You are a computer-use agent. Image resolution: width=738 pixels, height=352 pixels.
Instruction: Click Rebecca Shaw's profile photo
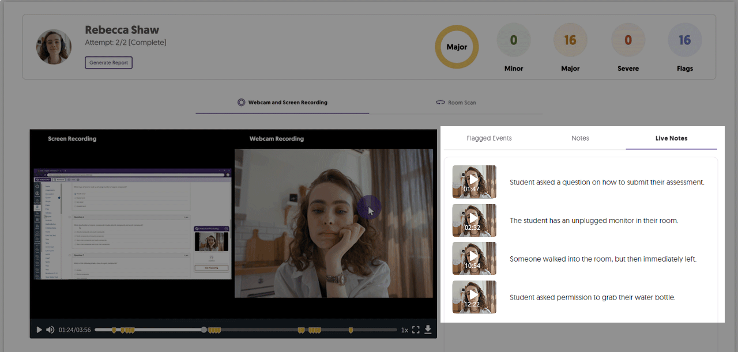54,47
